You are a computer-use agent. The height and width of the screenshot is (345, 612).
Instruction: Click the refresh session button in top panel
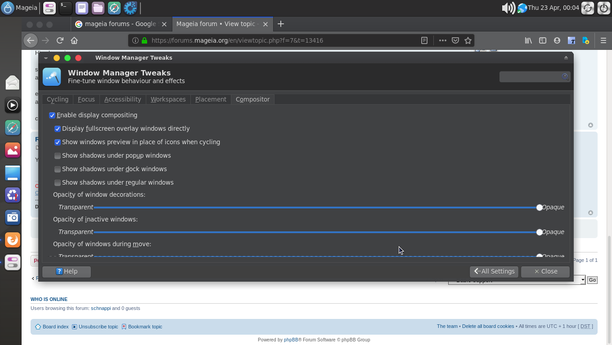588,8
